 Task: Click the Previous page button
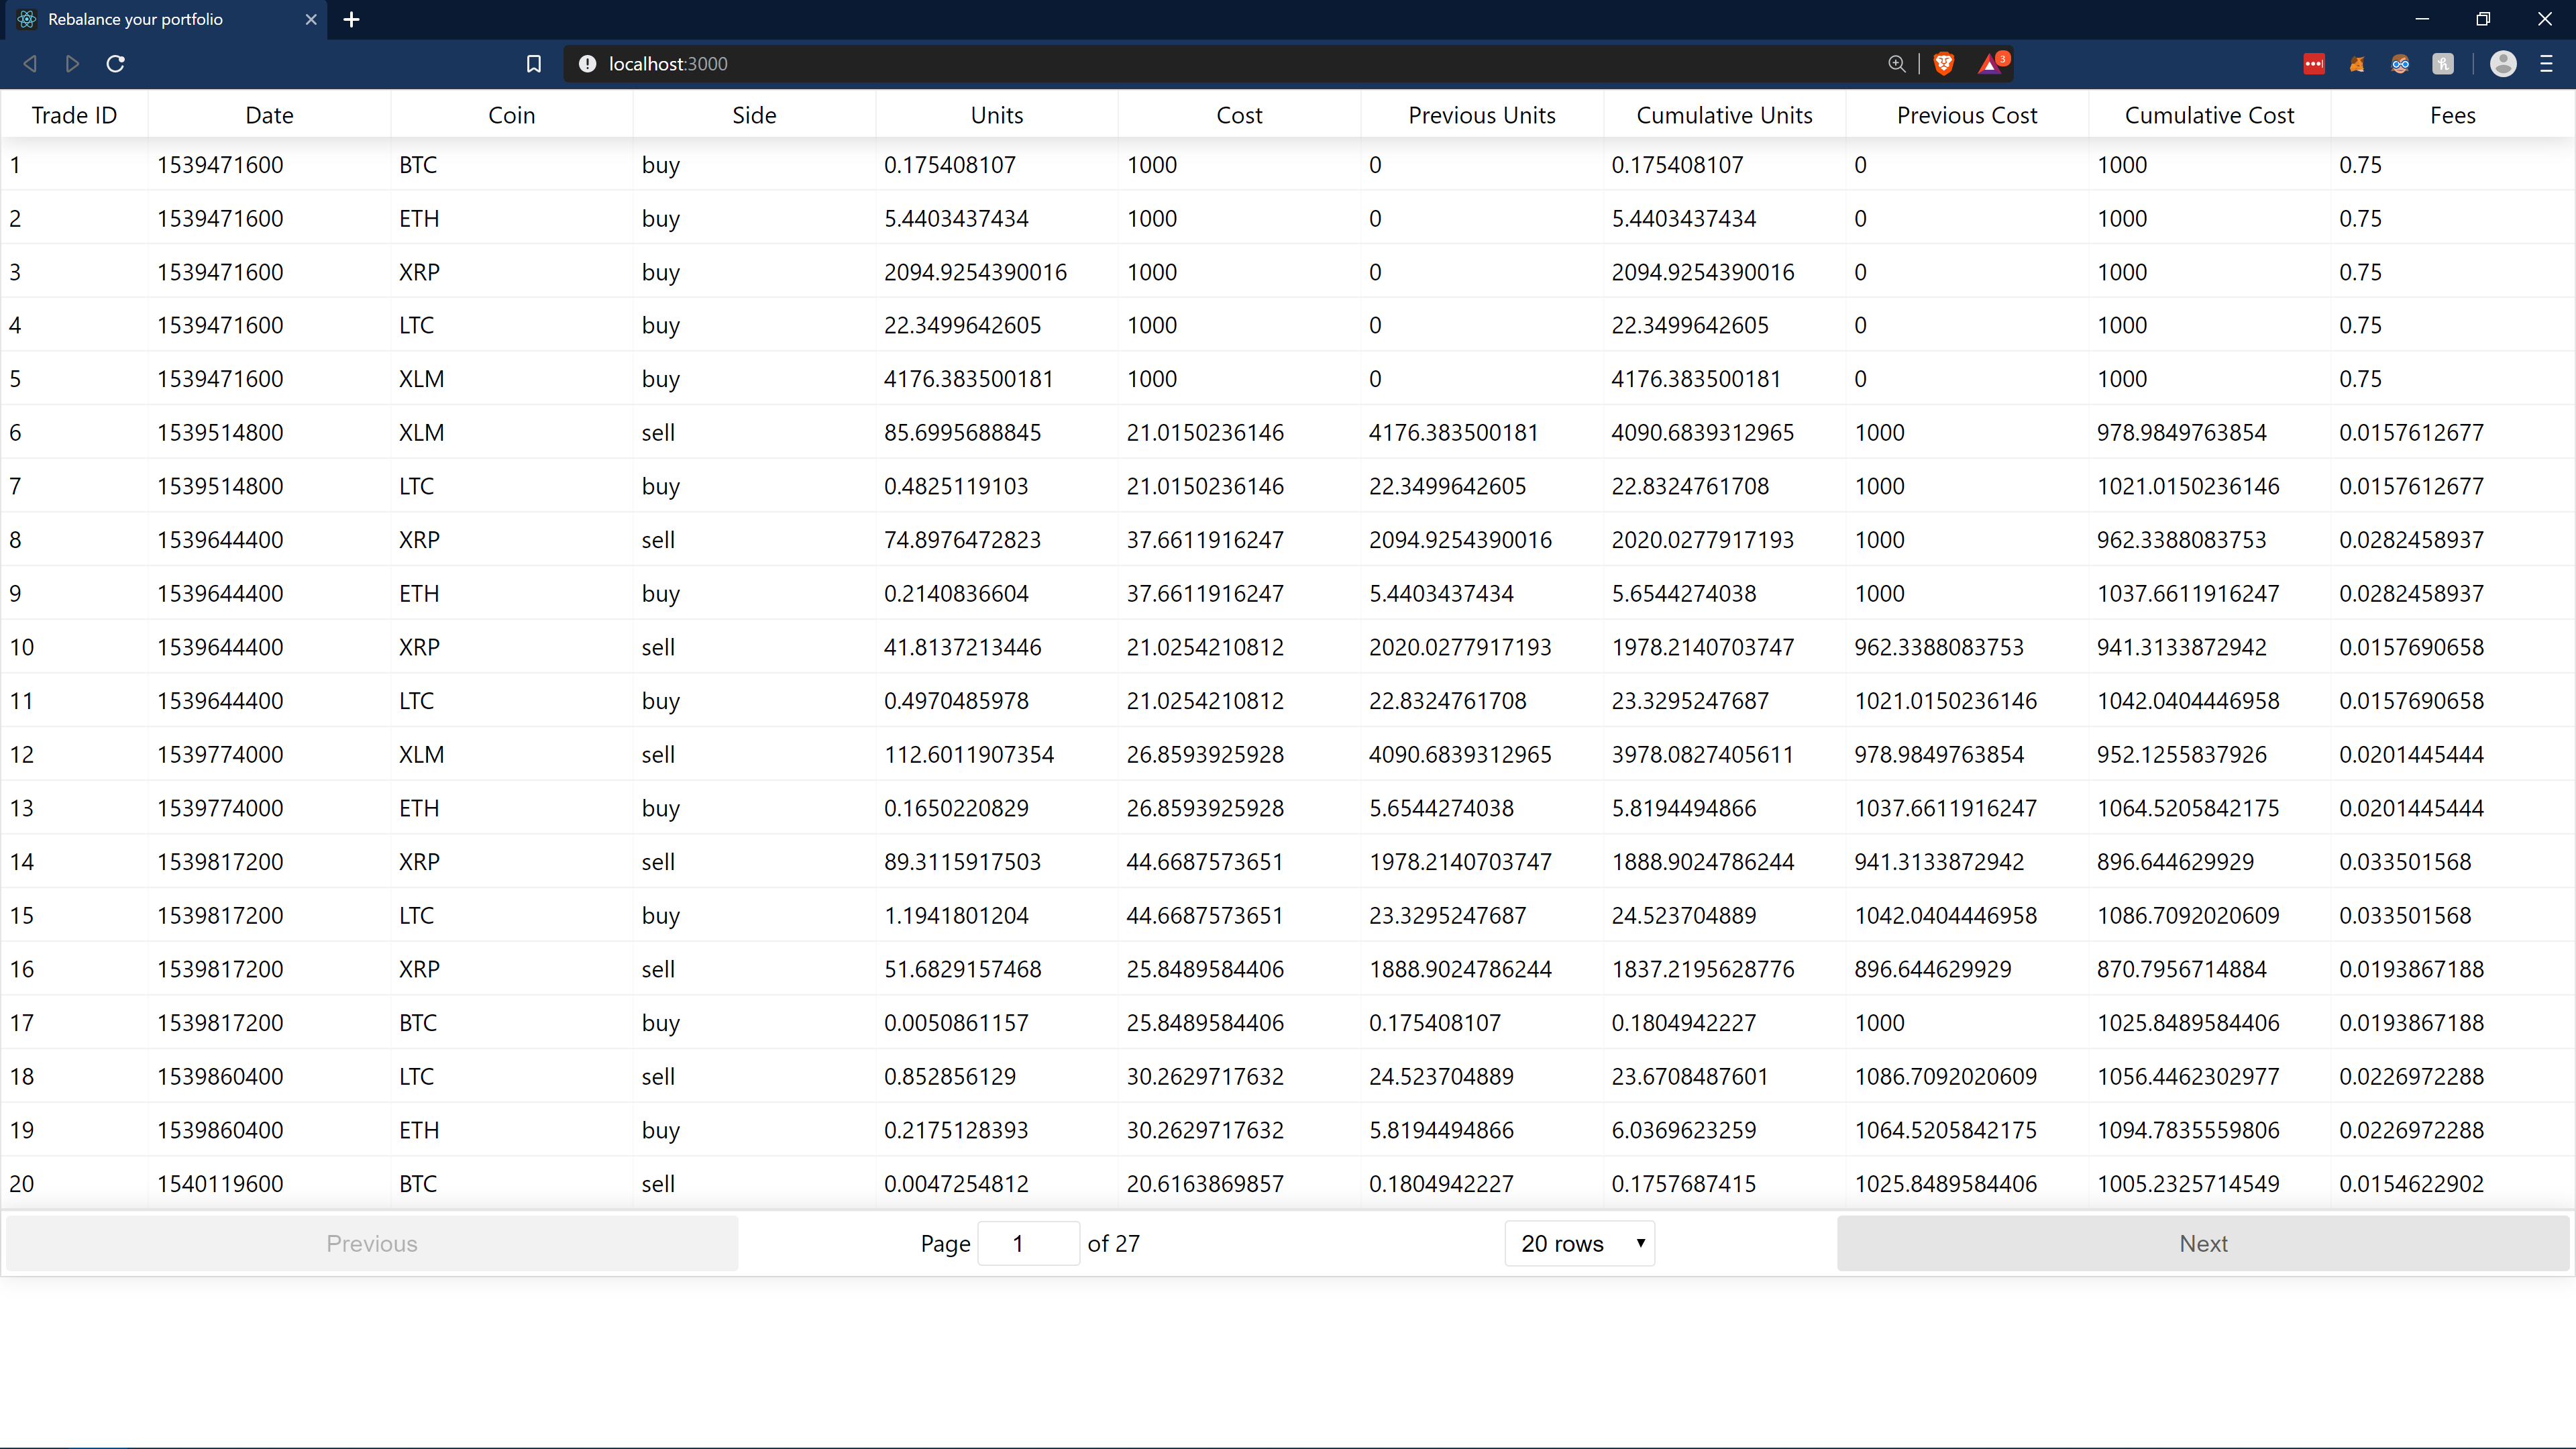click(372, 1243)
